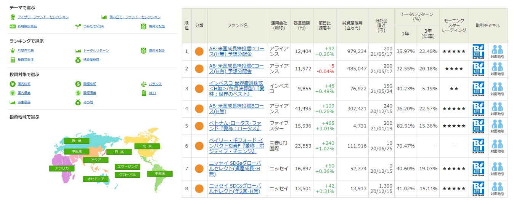The height and width of the screenshot is (204, 514).
Task: Click the NEW badge icon beside 新規取扱商品
Action: 13,26
